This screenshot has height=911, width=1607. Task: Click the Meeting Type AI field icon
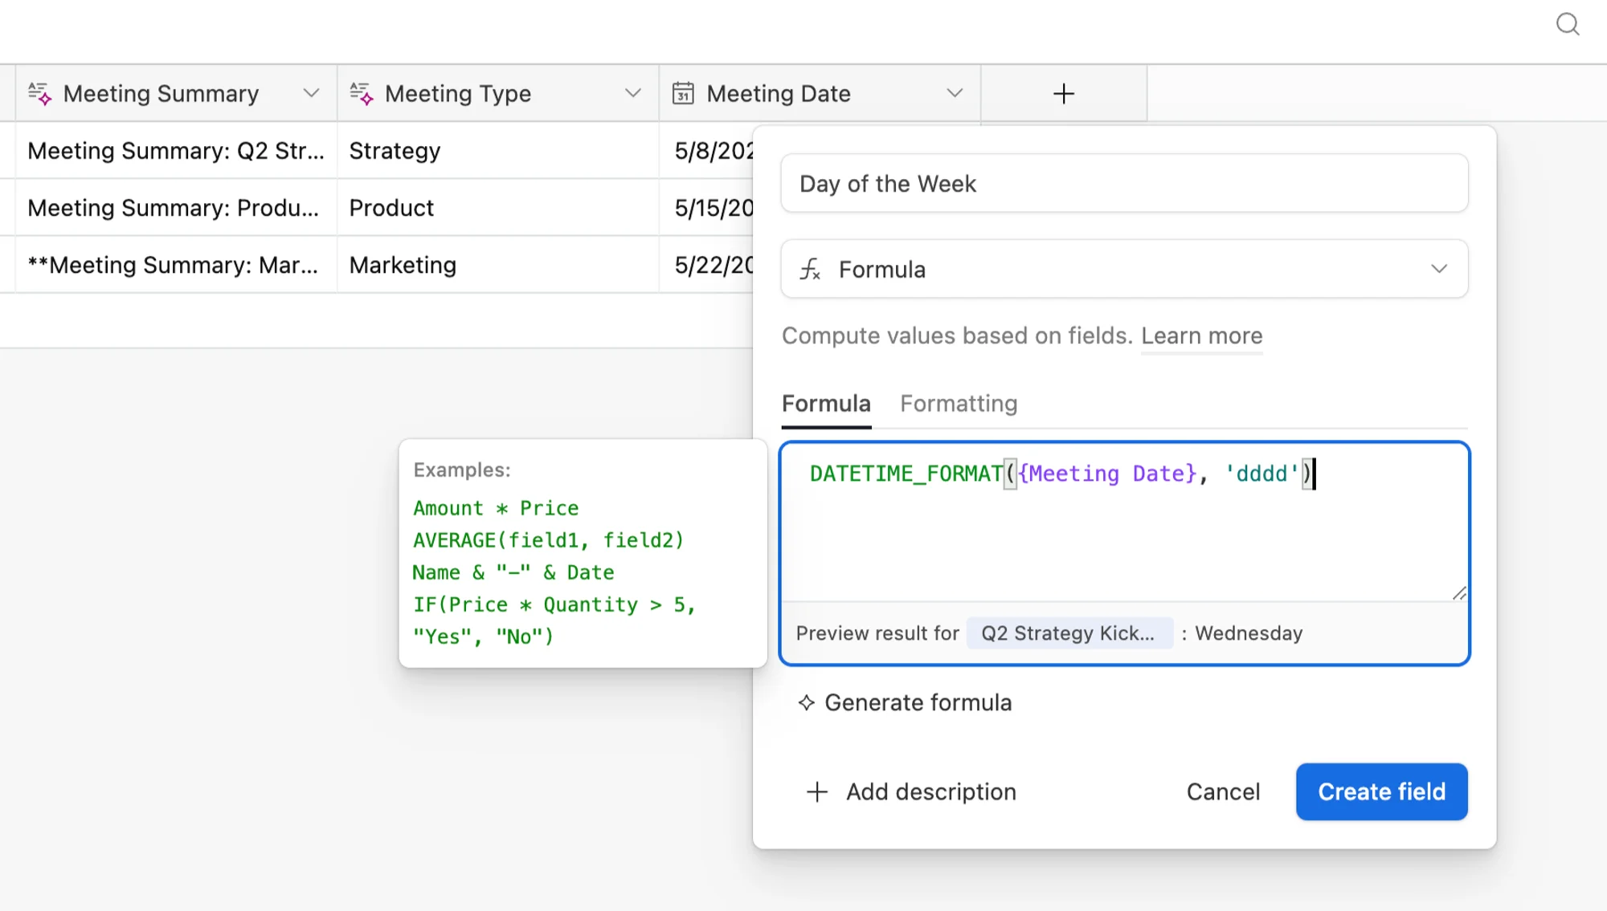coord(362,94)
